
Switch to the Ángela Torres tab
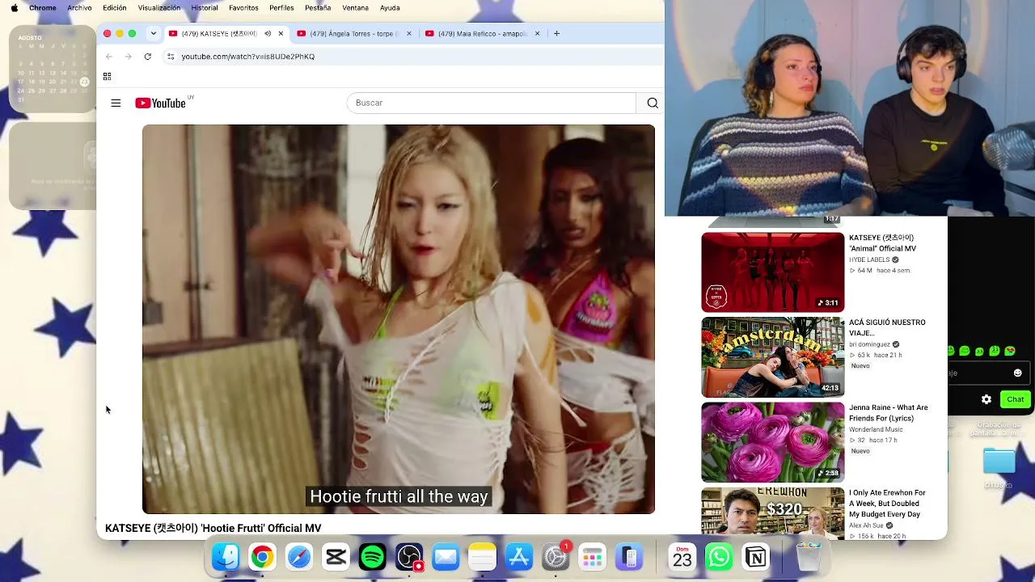[354, 33]
